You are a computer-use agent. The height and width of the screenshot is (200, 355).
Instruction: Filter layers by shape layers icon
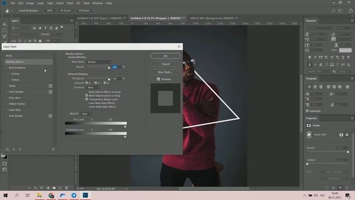pyautogui.click(x=51, y=28)
